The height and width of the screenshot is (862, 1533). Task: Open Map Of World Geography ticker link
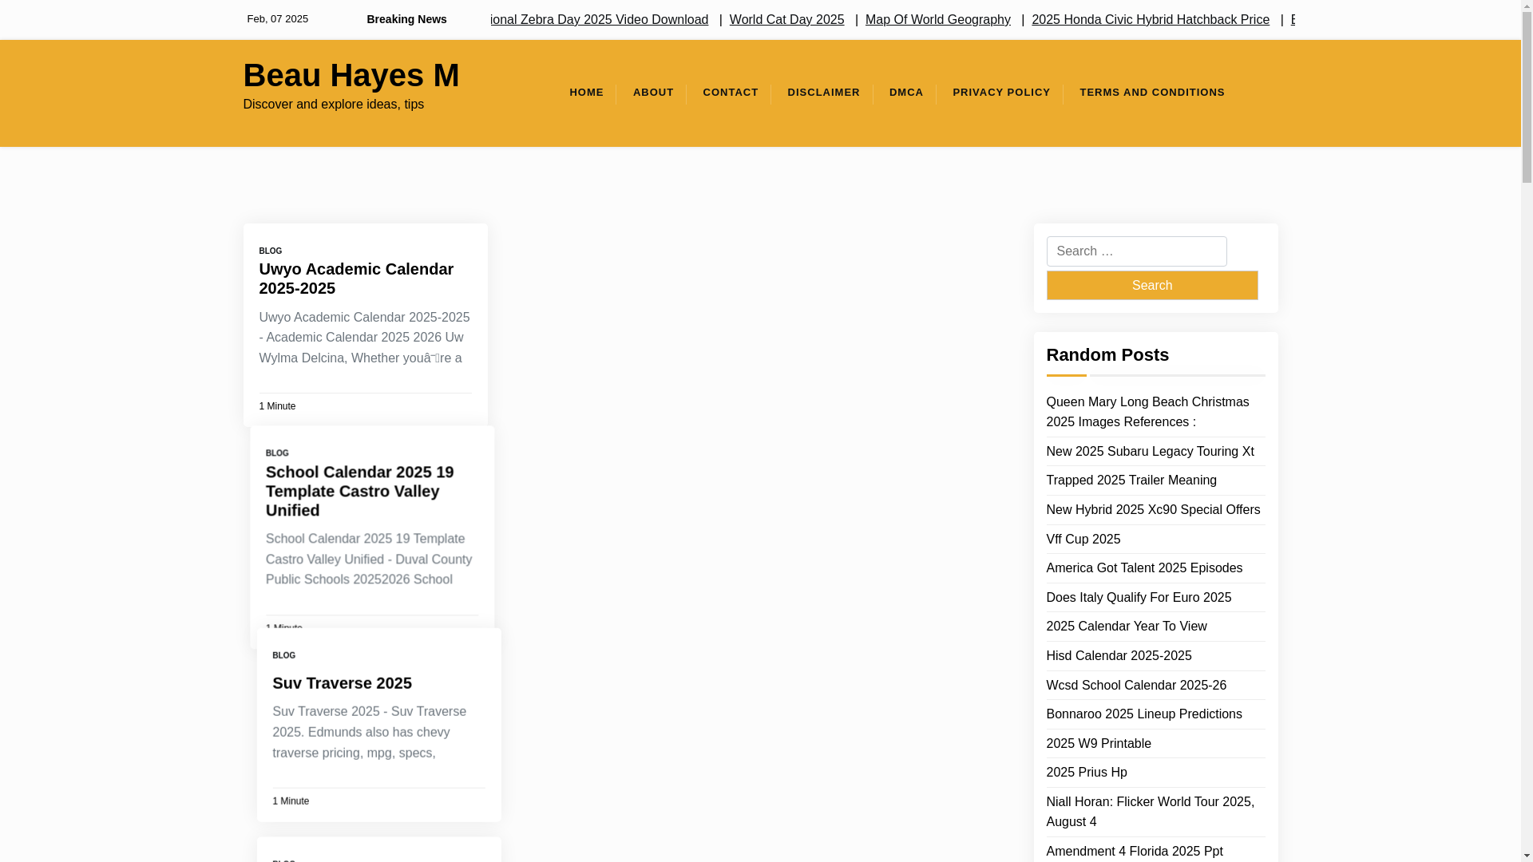pyautogui.click(x=937, y=19)
